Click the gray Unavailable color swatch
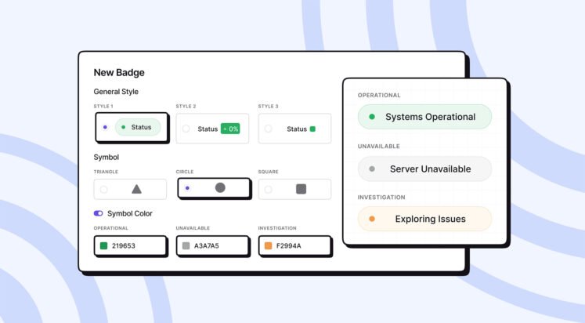Image resolution: width=585 pixels, height=323 pixels. (186, 245)
